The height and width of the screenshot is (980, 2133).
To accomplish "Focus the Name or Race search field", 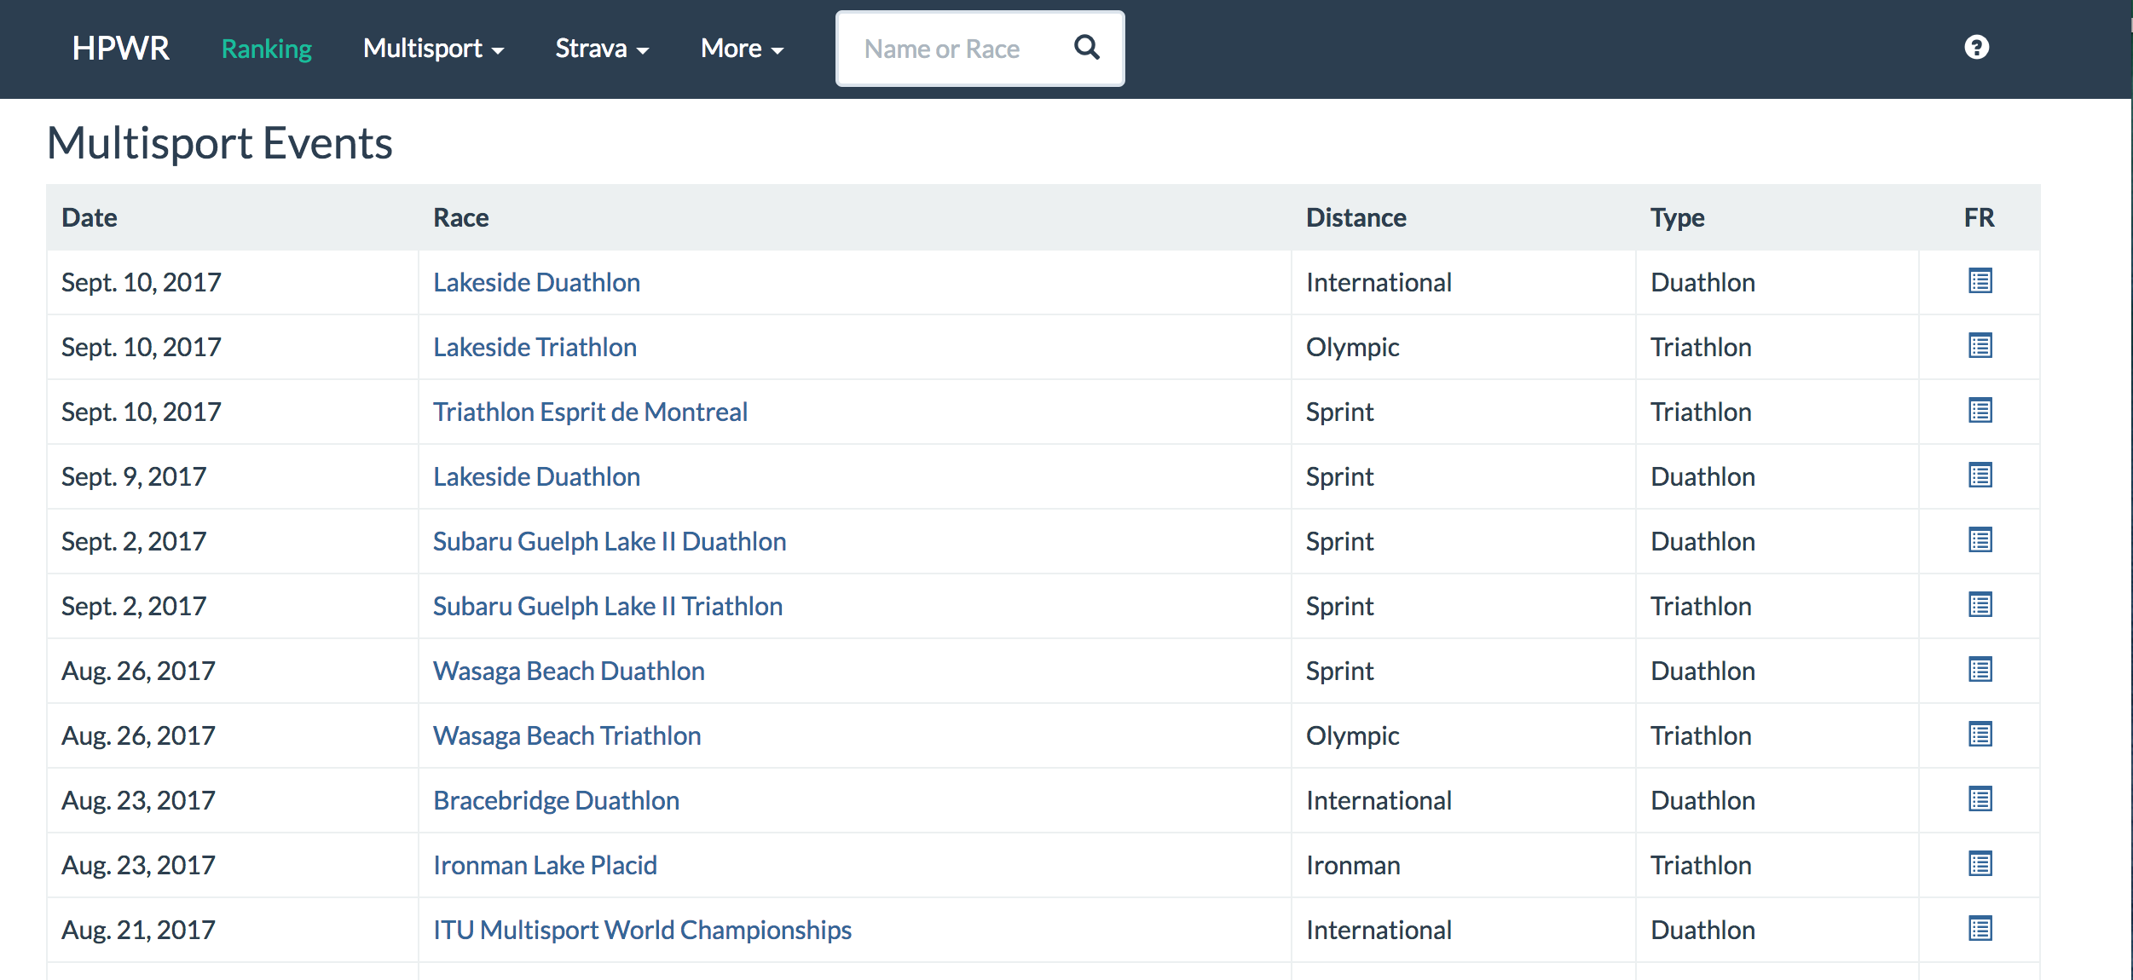I will [x=951, y=49].
